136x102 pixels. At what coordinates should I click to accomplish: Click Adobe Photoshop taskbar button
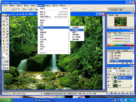point(45,100)
